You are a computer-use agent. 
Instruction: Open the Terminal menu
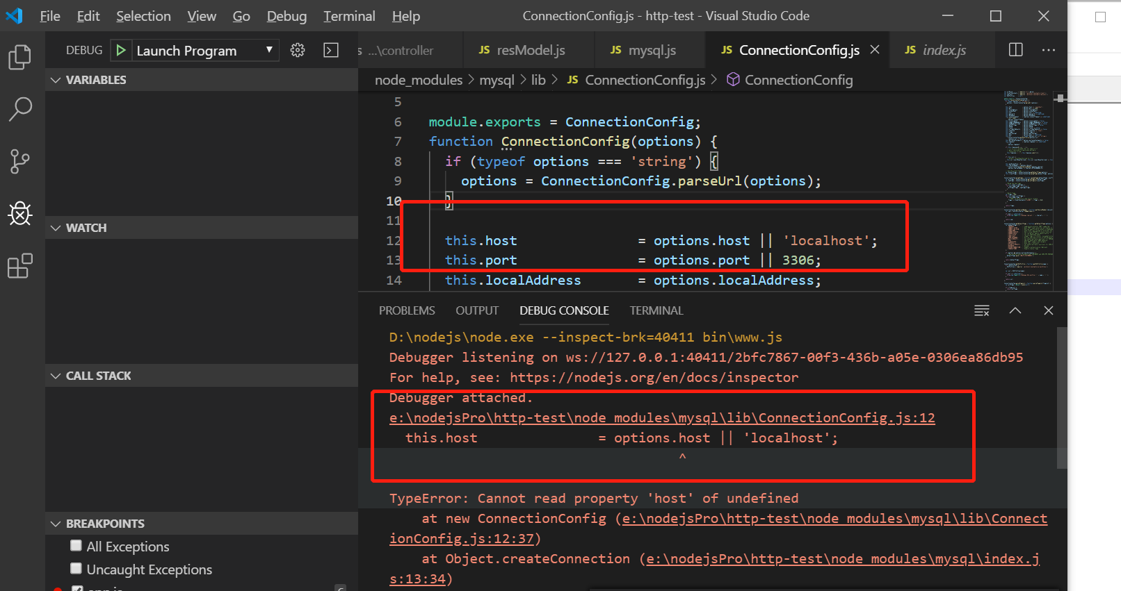[x=349, y=15]
